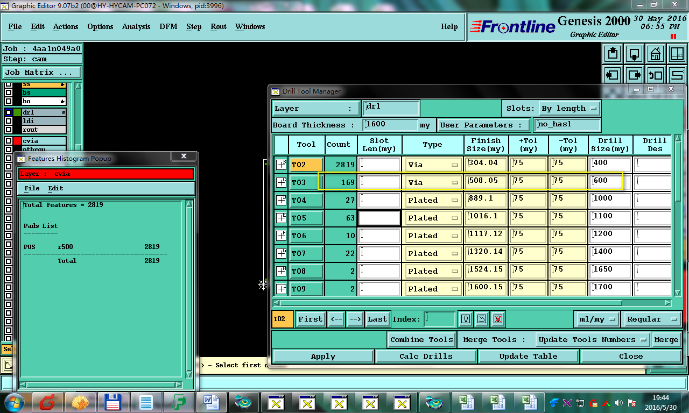The height and width of the screenshot is (413, 689).
Task: Click the plus icon for tool T02
Action: [281, 165]
